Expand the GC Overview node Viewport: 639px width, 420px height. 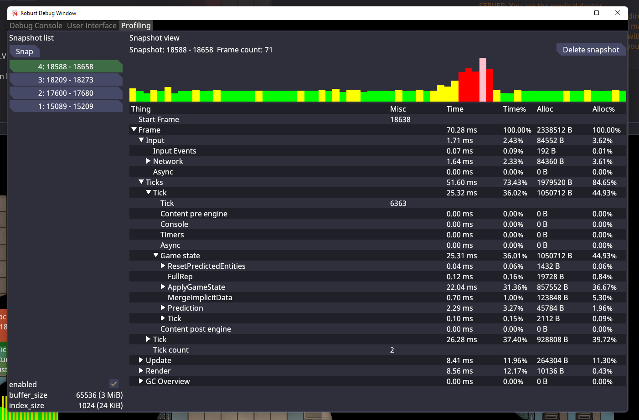tap(141, 381)
